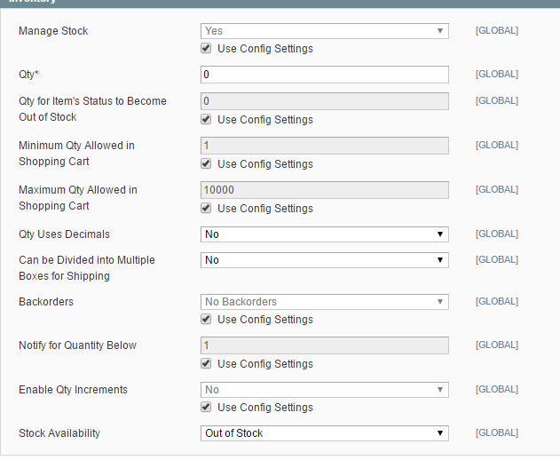560x468 pixels.
Task: Click the Notify for Quantity Below field
Action: click(x=324, y=345)
